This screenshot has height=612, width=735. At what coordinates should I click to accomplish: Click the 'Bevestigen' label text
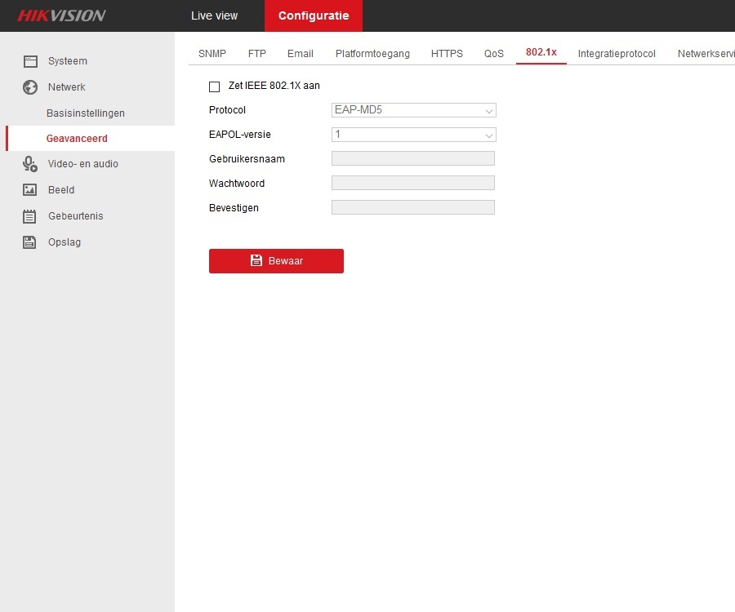(234, 208)
